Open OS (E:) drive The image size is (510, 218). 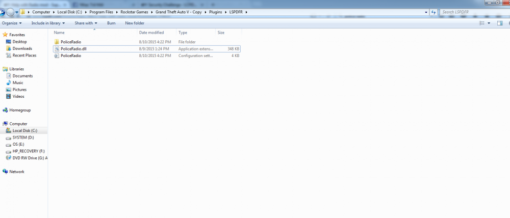[x=18, y=144]
